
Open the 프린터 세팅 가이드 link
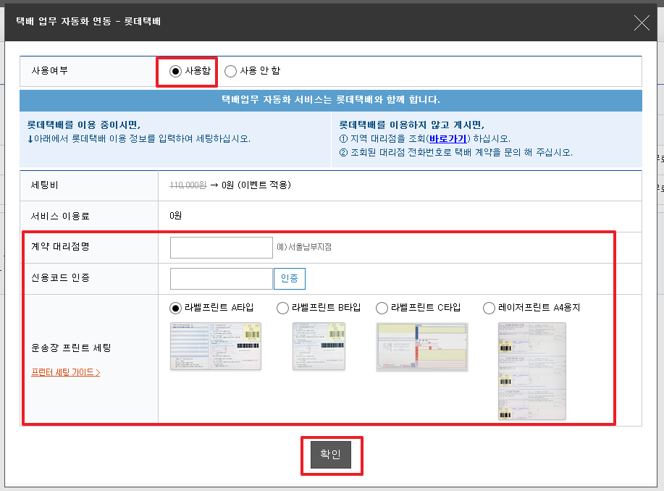coord(66,372)
